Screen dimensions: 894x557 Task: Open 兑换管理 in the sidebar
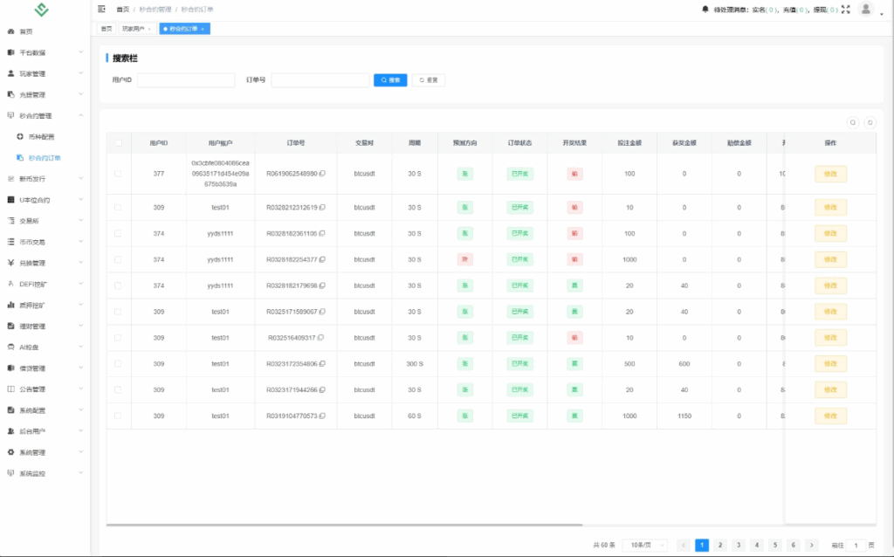(x=45, y=263)
